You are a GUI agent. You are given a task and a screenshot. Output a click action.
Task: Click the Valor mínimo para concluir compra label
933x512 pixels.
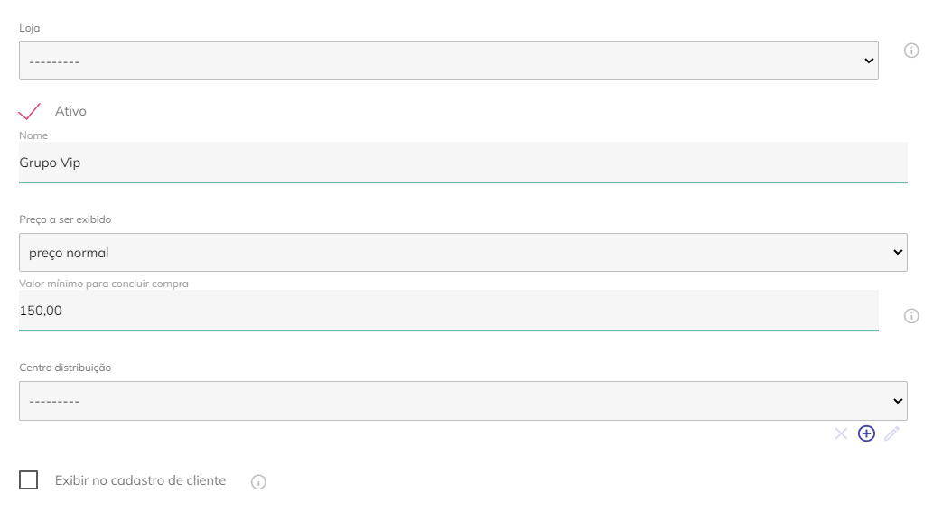coord(104,284)
